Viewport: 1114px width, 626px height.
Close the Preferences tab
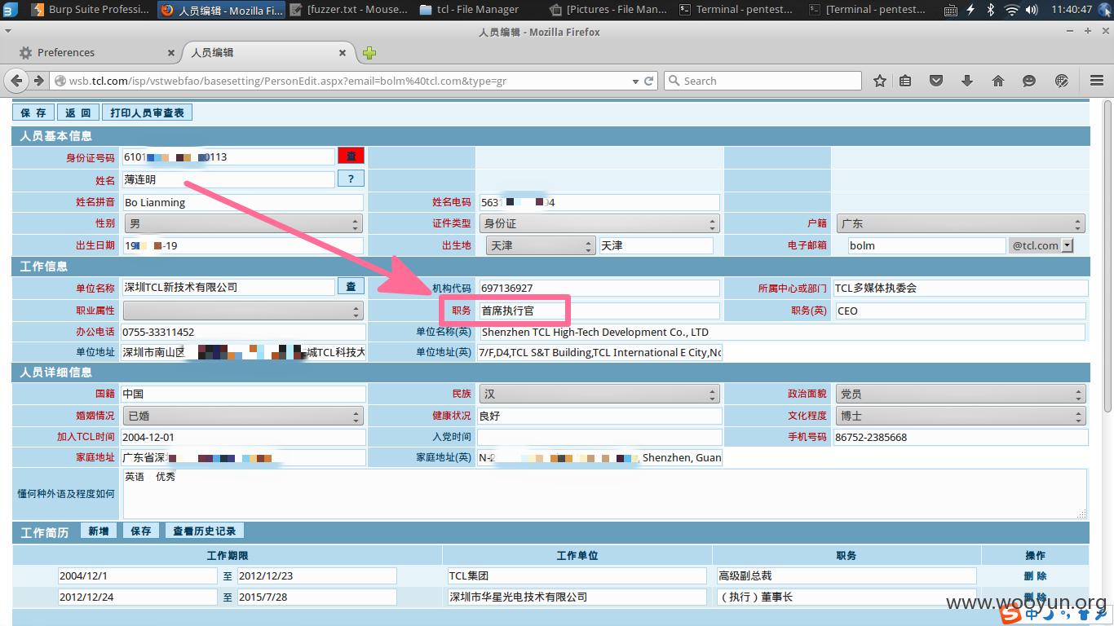171,53
